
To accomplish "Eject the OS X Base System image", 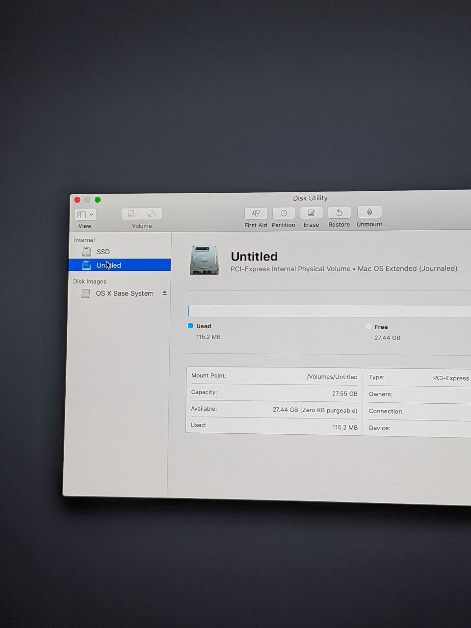I will [164, 293].
